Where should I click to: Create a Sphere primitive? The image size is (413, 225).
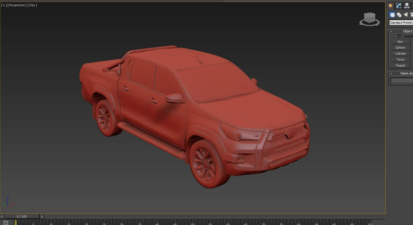tap(400, 48)
